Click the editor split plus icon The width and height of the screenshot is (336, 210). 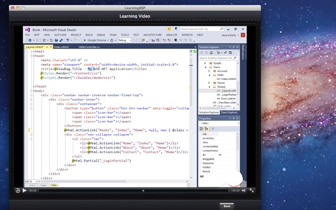pyautogui.click(x=191, y=51)
